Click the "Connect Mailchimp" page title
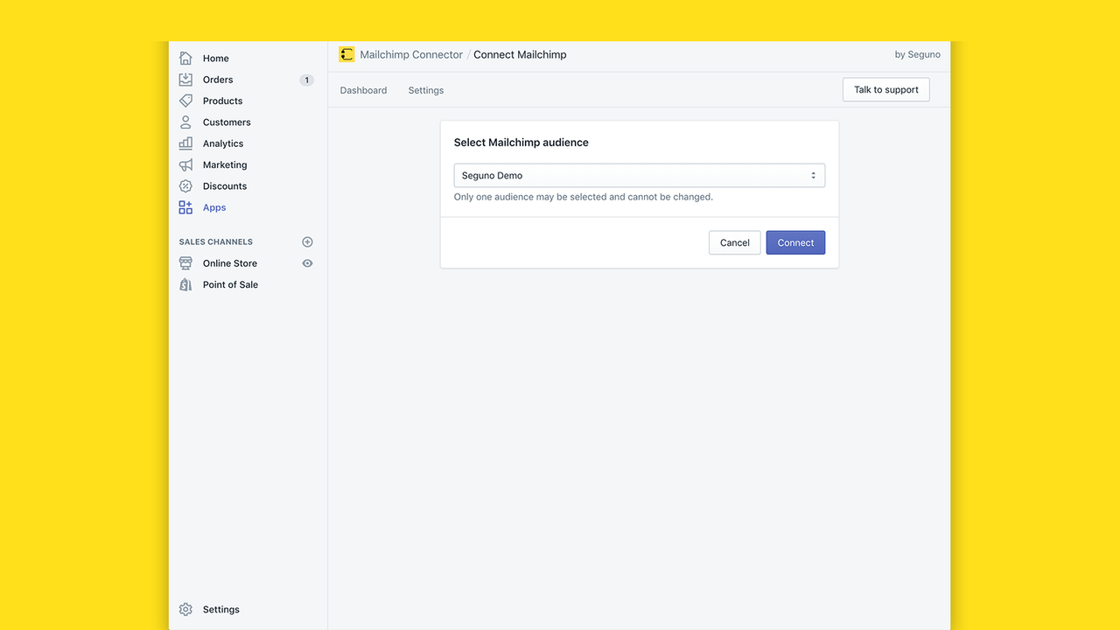The width and height of the screenshot is (1120, 630). pyautogui.click(x=520, y=54)
